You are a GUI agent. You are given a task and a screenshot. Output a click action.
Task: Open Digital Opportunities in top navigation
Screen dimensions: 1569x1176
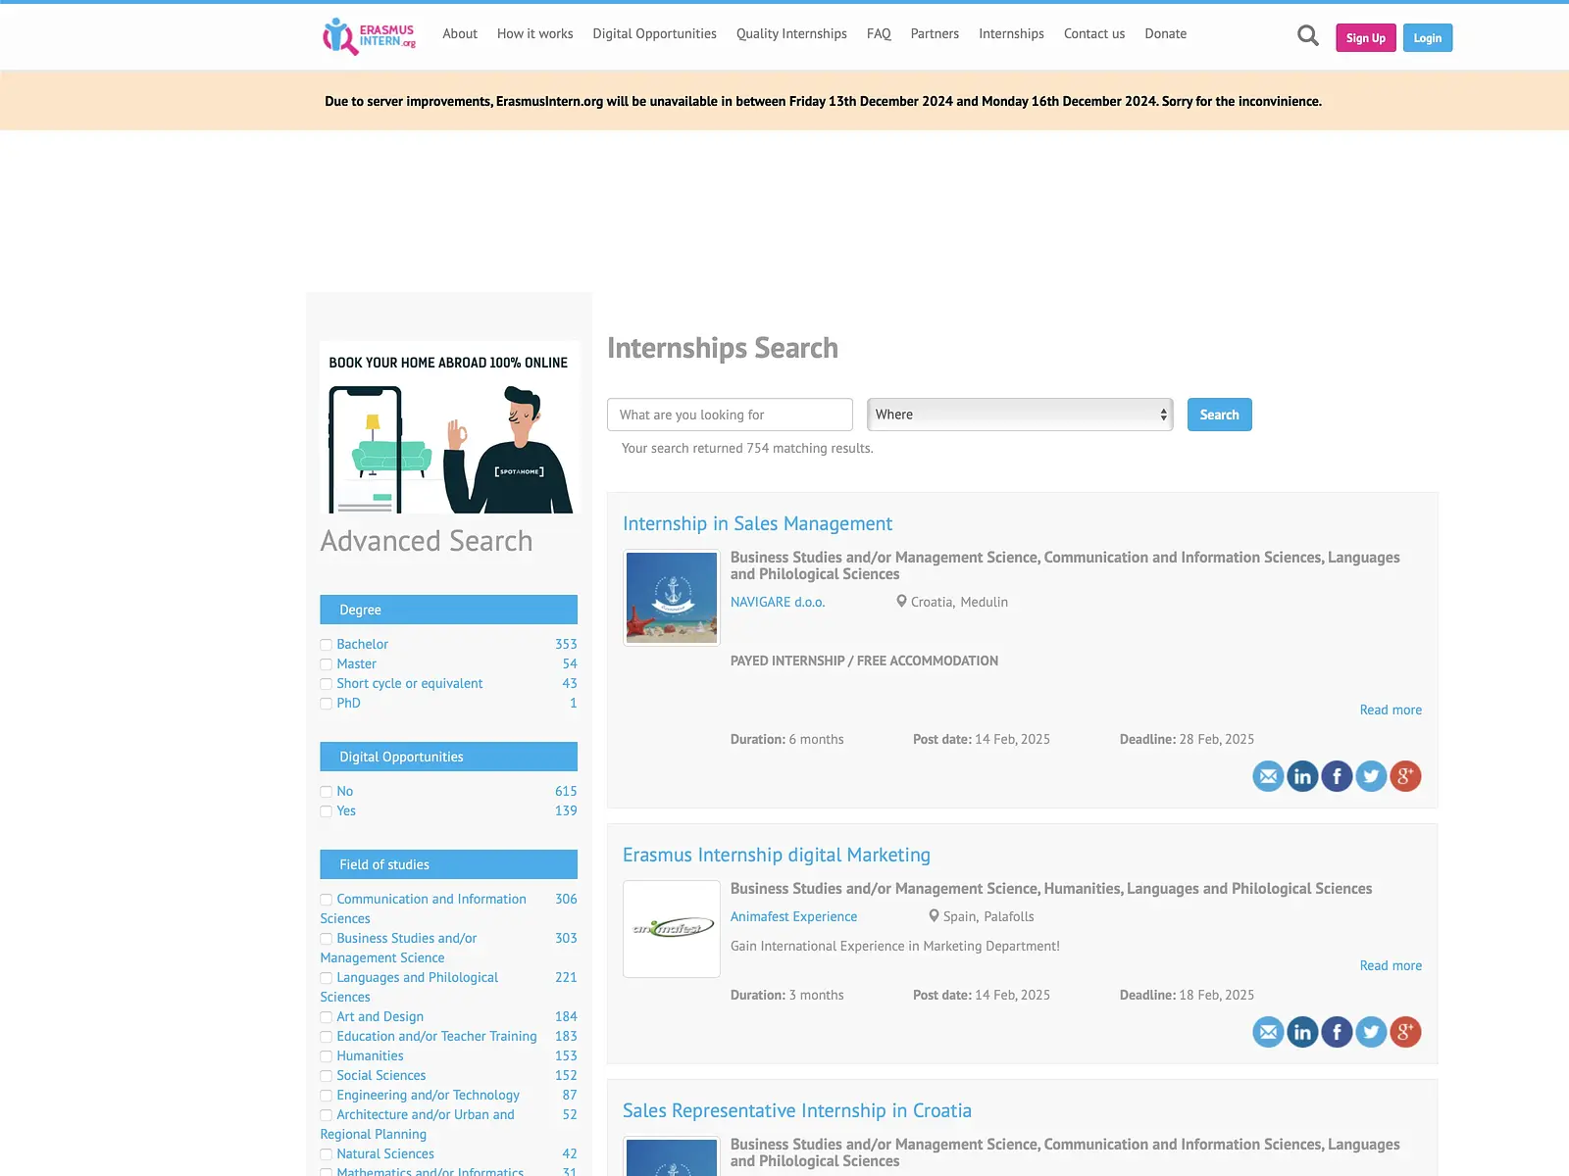click(654, 33)
